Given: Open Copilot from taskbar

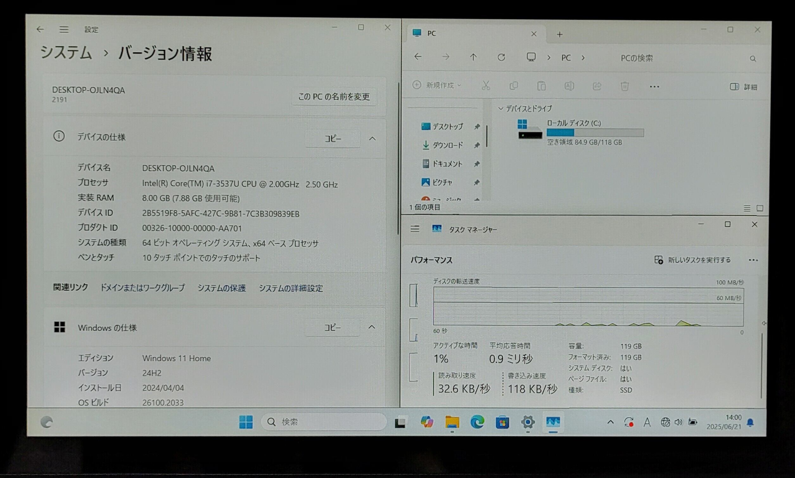Looking at the screenshot, I should pyautogui.click(x=427, y=422).
